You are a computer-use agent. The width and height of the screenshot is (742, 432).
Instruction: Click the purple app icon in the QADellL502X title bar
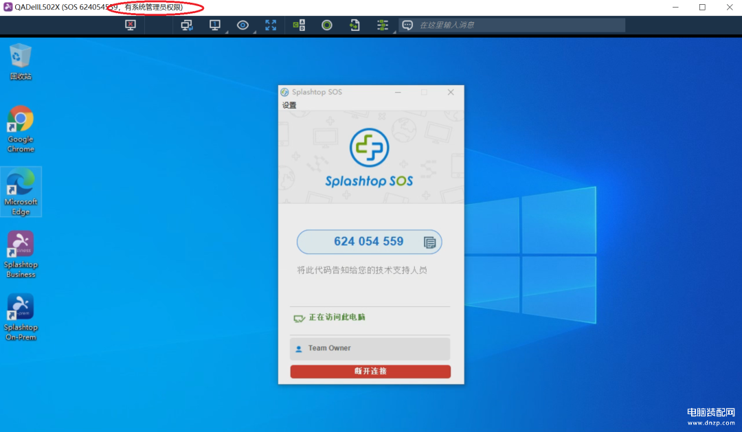point(8,7)
